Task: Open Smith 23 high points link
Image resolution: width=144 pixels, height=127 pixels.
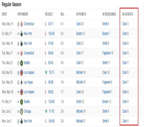Action: (x=80, y=102)
